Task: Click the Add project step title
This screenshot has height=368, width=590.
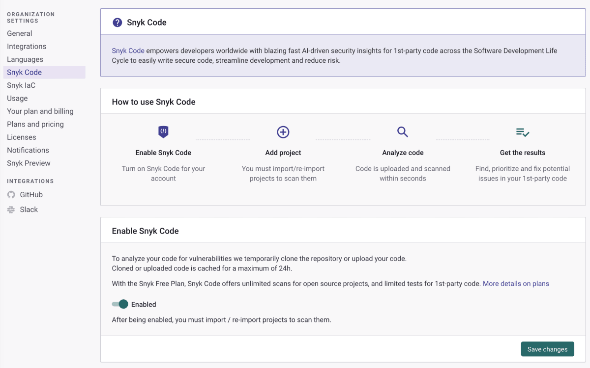Action: tap(283, 153)
